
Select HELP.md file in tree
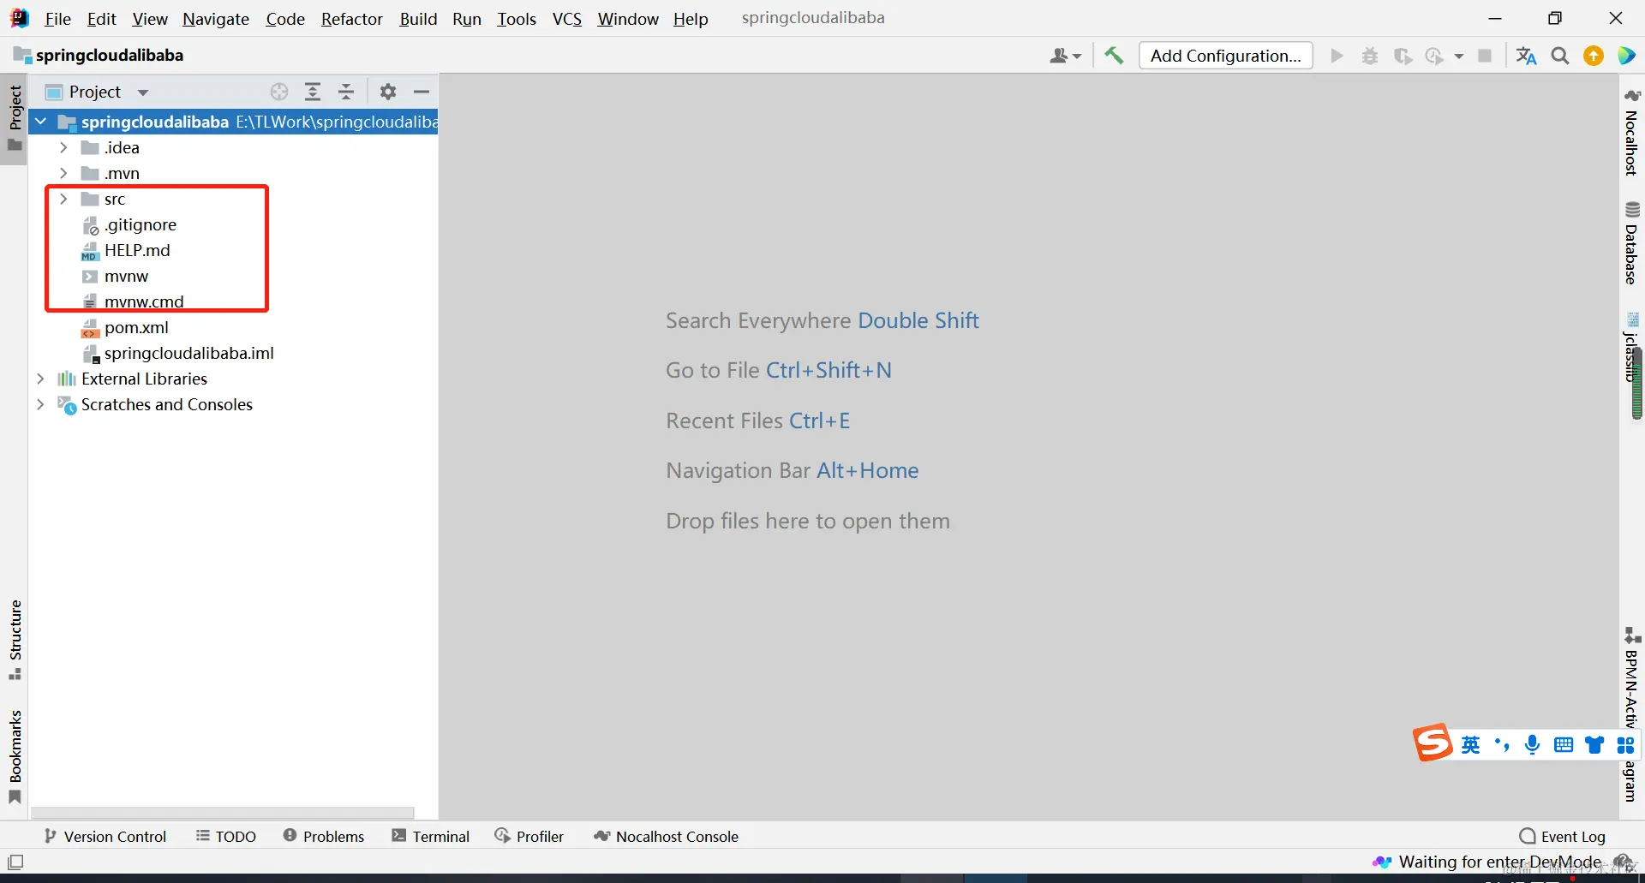(x=137, y=250)
